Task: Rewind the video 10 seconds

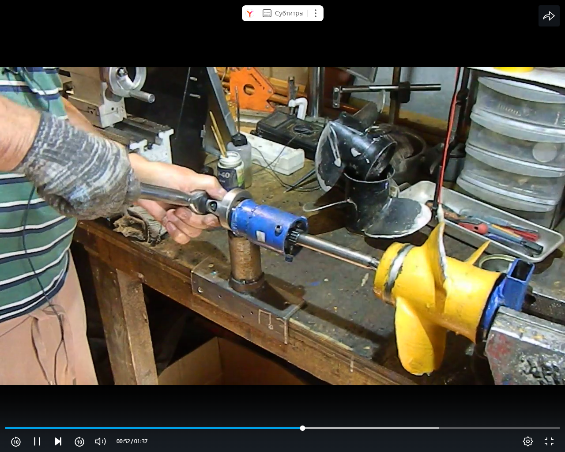Action: pos(16,441)
